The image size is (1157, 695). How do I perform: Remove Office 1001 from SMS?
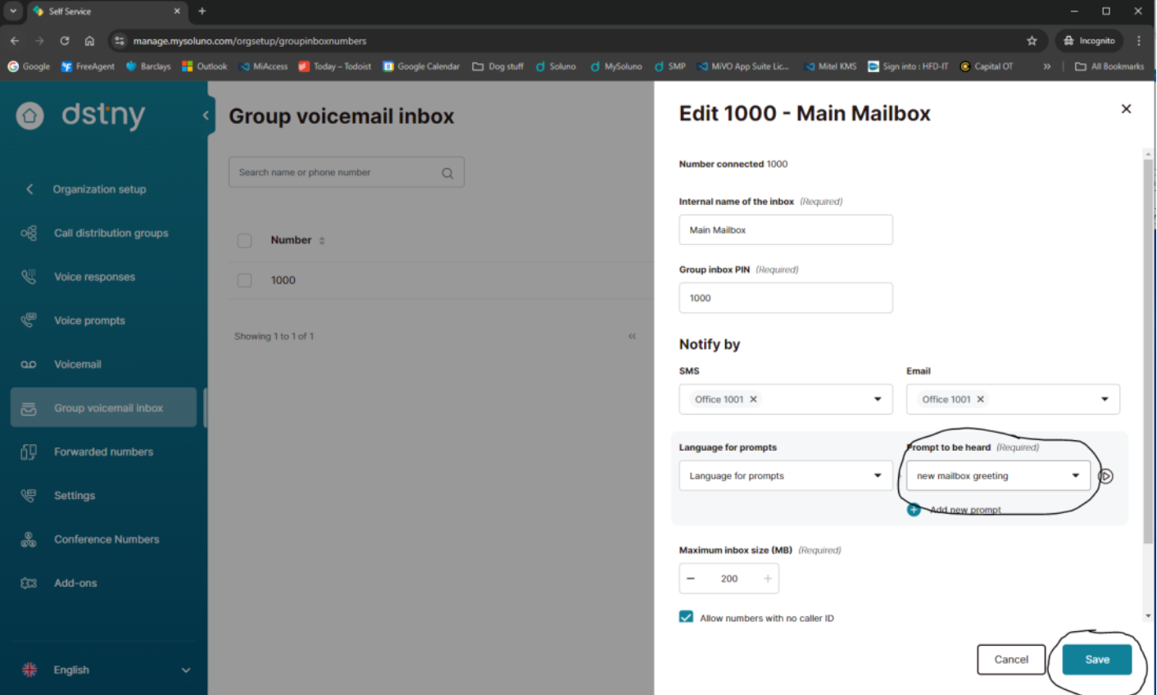(753, 399)
